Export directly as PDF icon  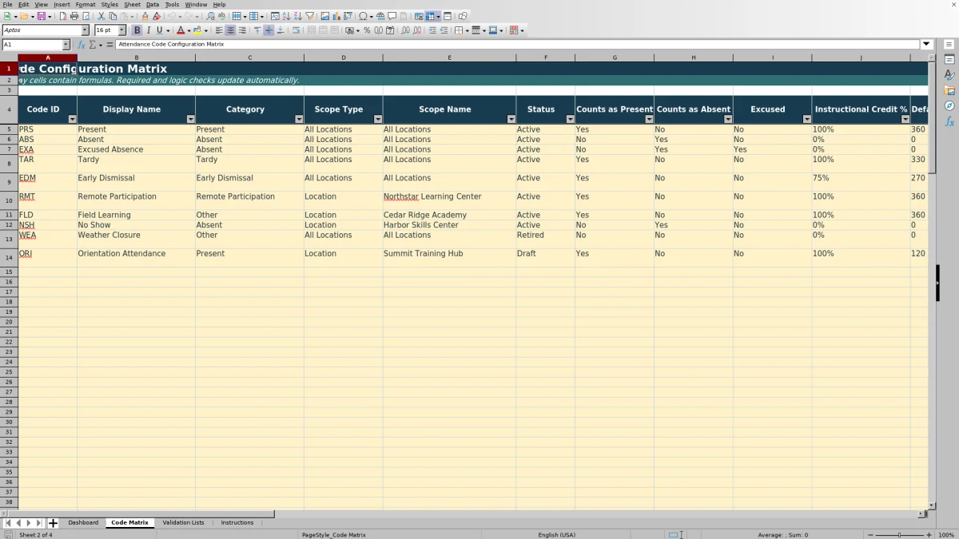[x=63, y=16]
